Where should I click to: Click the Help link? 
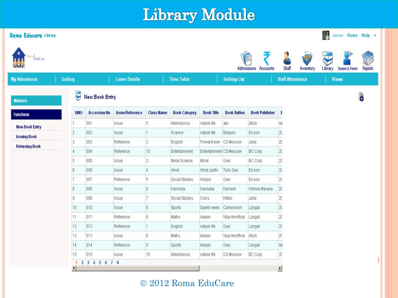[365, 35]
